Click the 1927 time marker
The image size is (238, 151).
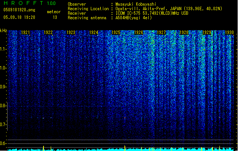(161, 32)
